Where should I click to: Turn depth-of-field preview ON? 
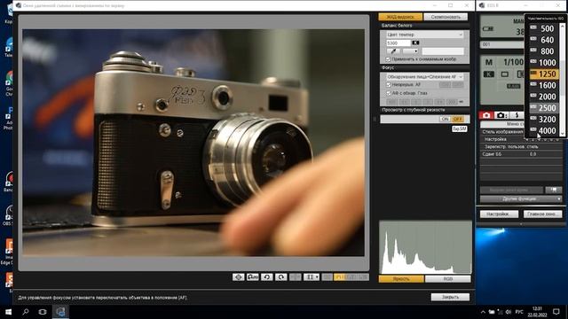446,119
